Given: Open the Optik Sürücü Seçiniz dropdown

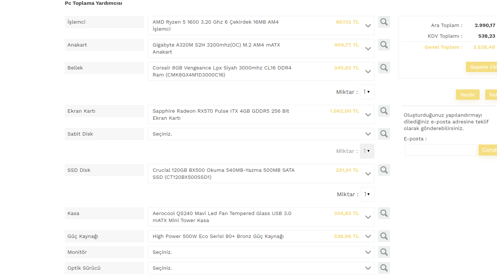Looking at the screenshot, I should [261, 268].
